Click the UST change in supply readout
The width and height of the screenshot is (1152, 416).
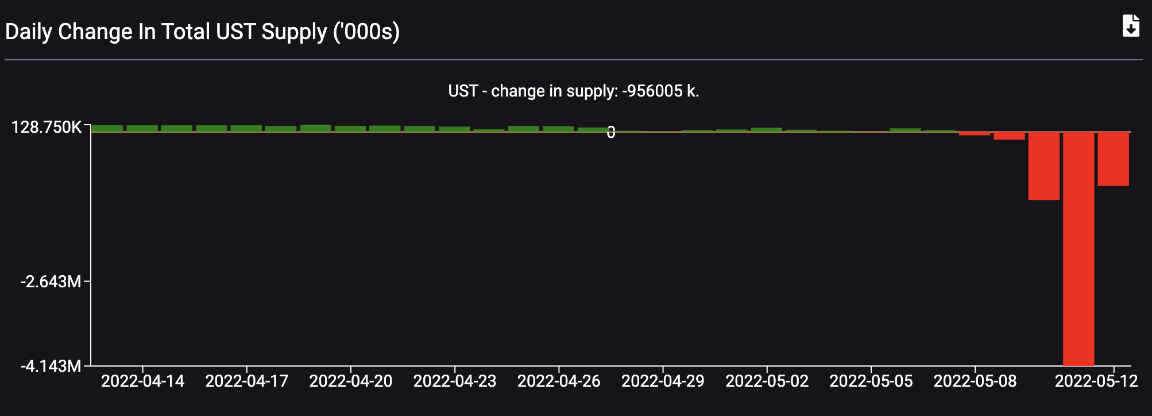tap(574, 91)
